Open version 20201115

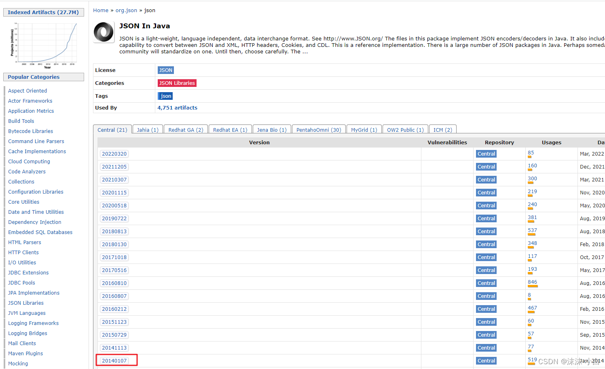[x=114, y=193]
